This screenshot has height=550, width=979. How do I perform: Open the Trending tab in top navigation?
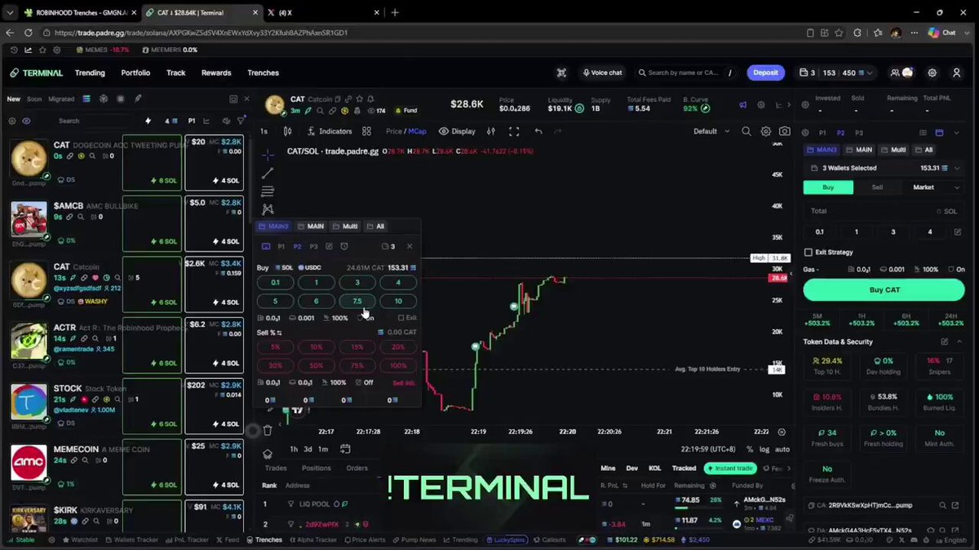click(90, 73)
